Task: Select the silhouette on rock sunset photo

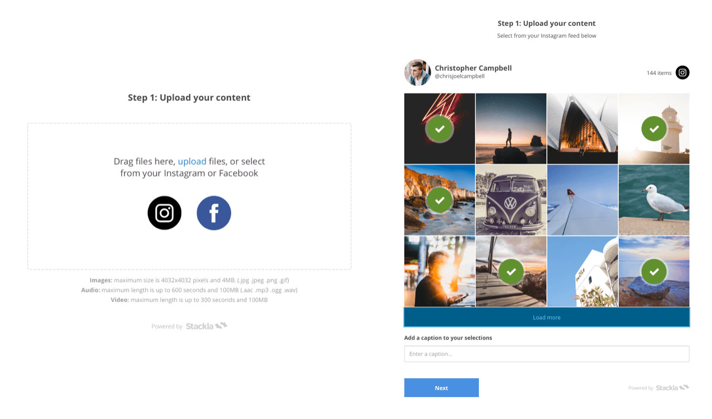Action: (511, 129)
